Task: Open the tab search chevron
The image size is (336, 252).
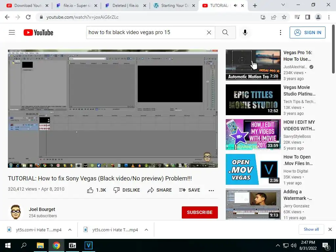Action: pyautogui.click(x=283, y=5)
